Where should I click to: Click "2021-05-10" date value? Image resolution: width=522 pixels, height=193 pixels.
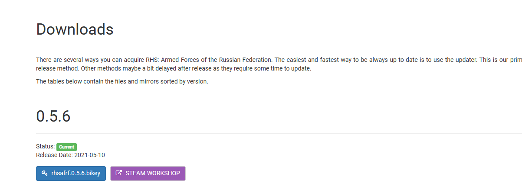click(x=89, y=155)
